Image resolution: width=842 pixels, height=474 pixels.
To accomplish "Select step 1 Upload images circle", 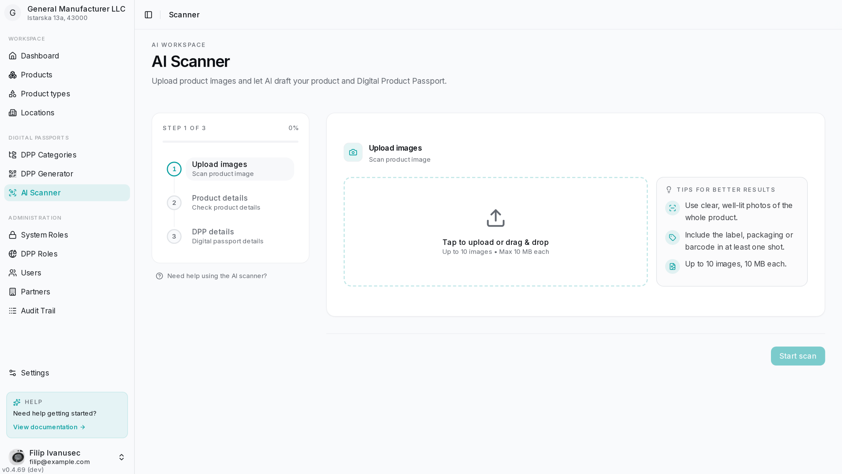I will pos(174,169).
